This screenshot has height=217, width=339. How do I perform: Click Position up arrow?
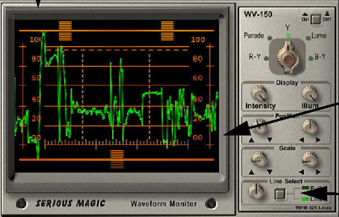point(252,140)
